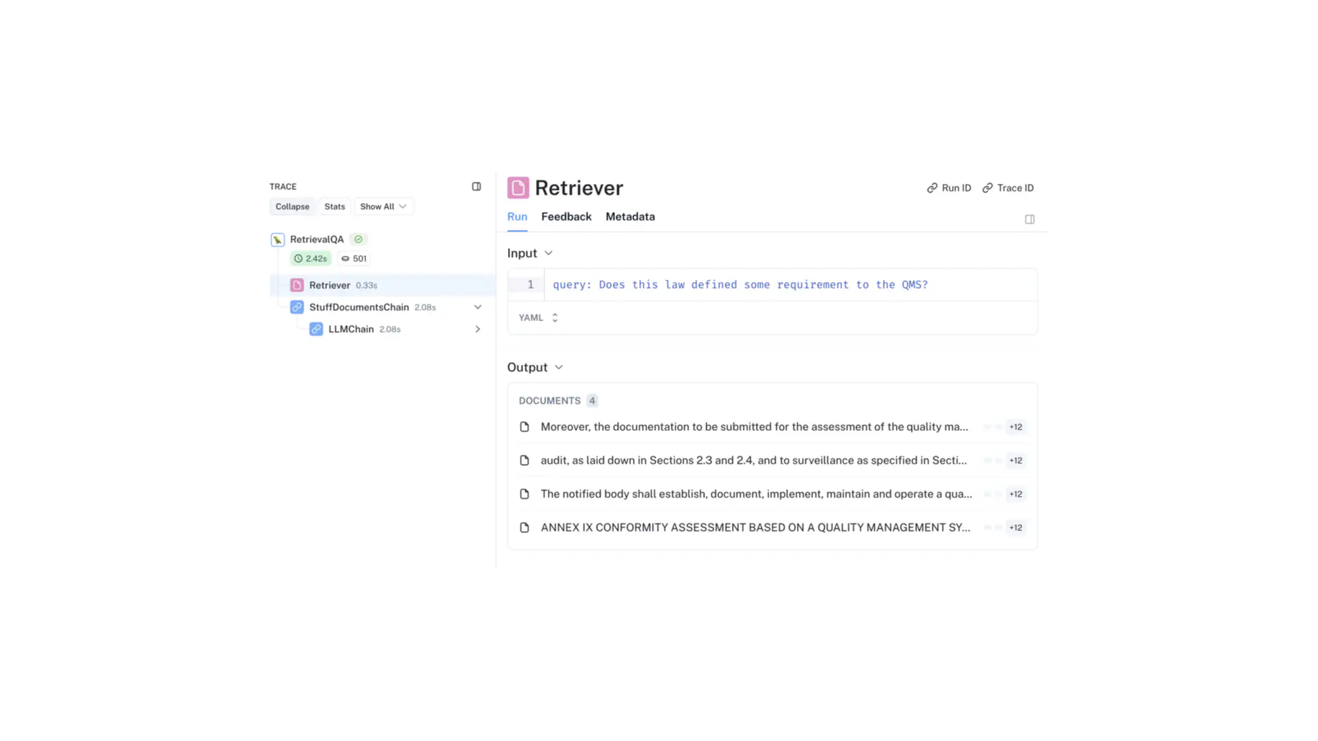Click the RetrievalQA node icon
This screenshot has height=741, width=1318.
[x=277, y=239]
